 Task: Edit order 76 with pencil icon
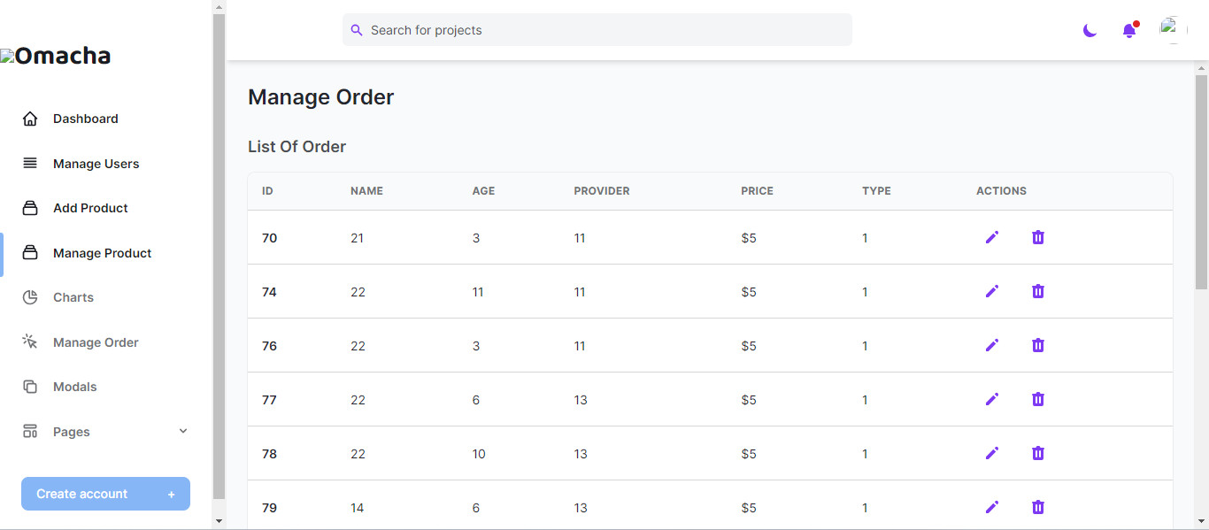992,345
